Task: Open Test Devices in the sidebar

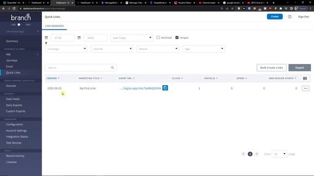Action: pos(13,143)
